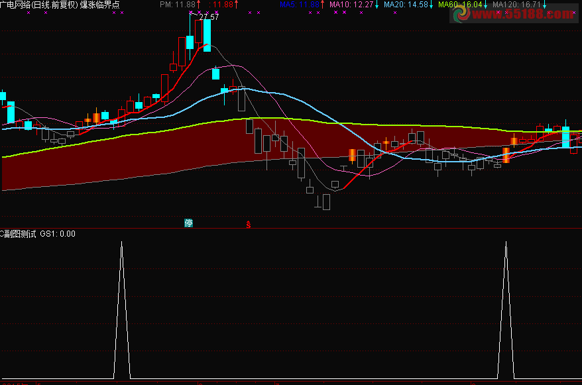
Task: Click the cyan down arrow after the MA10 value
Action: 377,5
